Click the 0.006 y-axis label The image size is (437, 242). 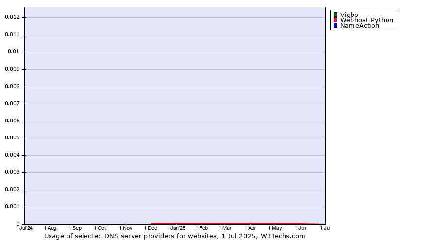pos(13,121)
